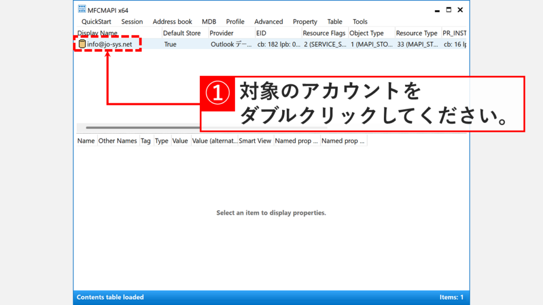This screenshot has height=305, width=543.
Task: Open the Tools menu
Action: coord(360,22)
